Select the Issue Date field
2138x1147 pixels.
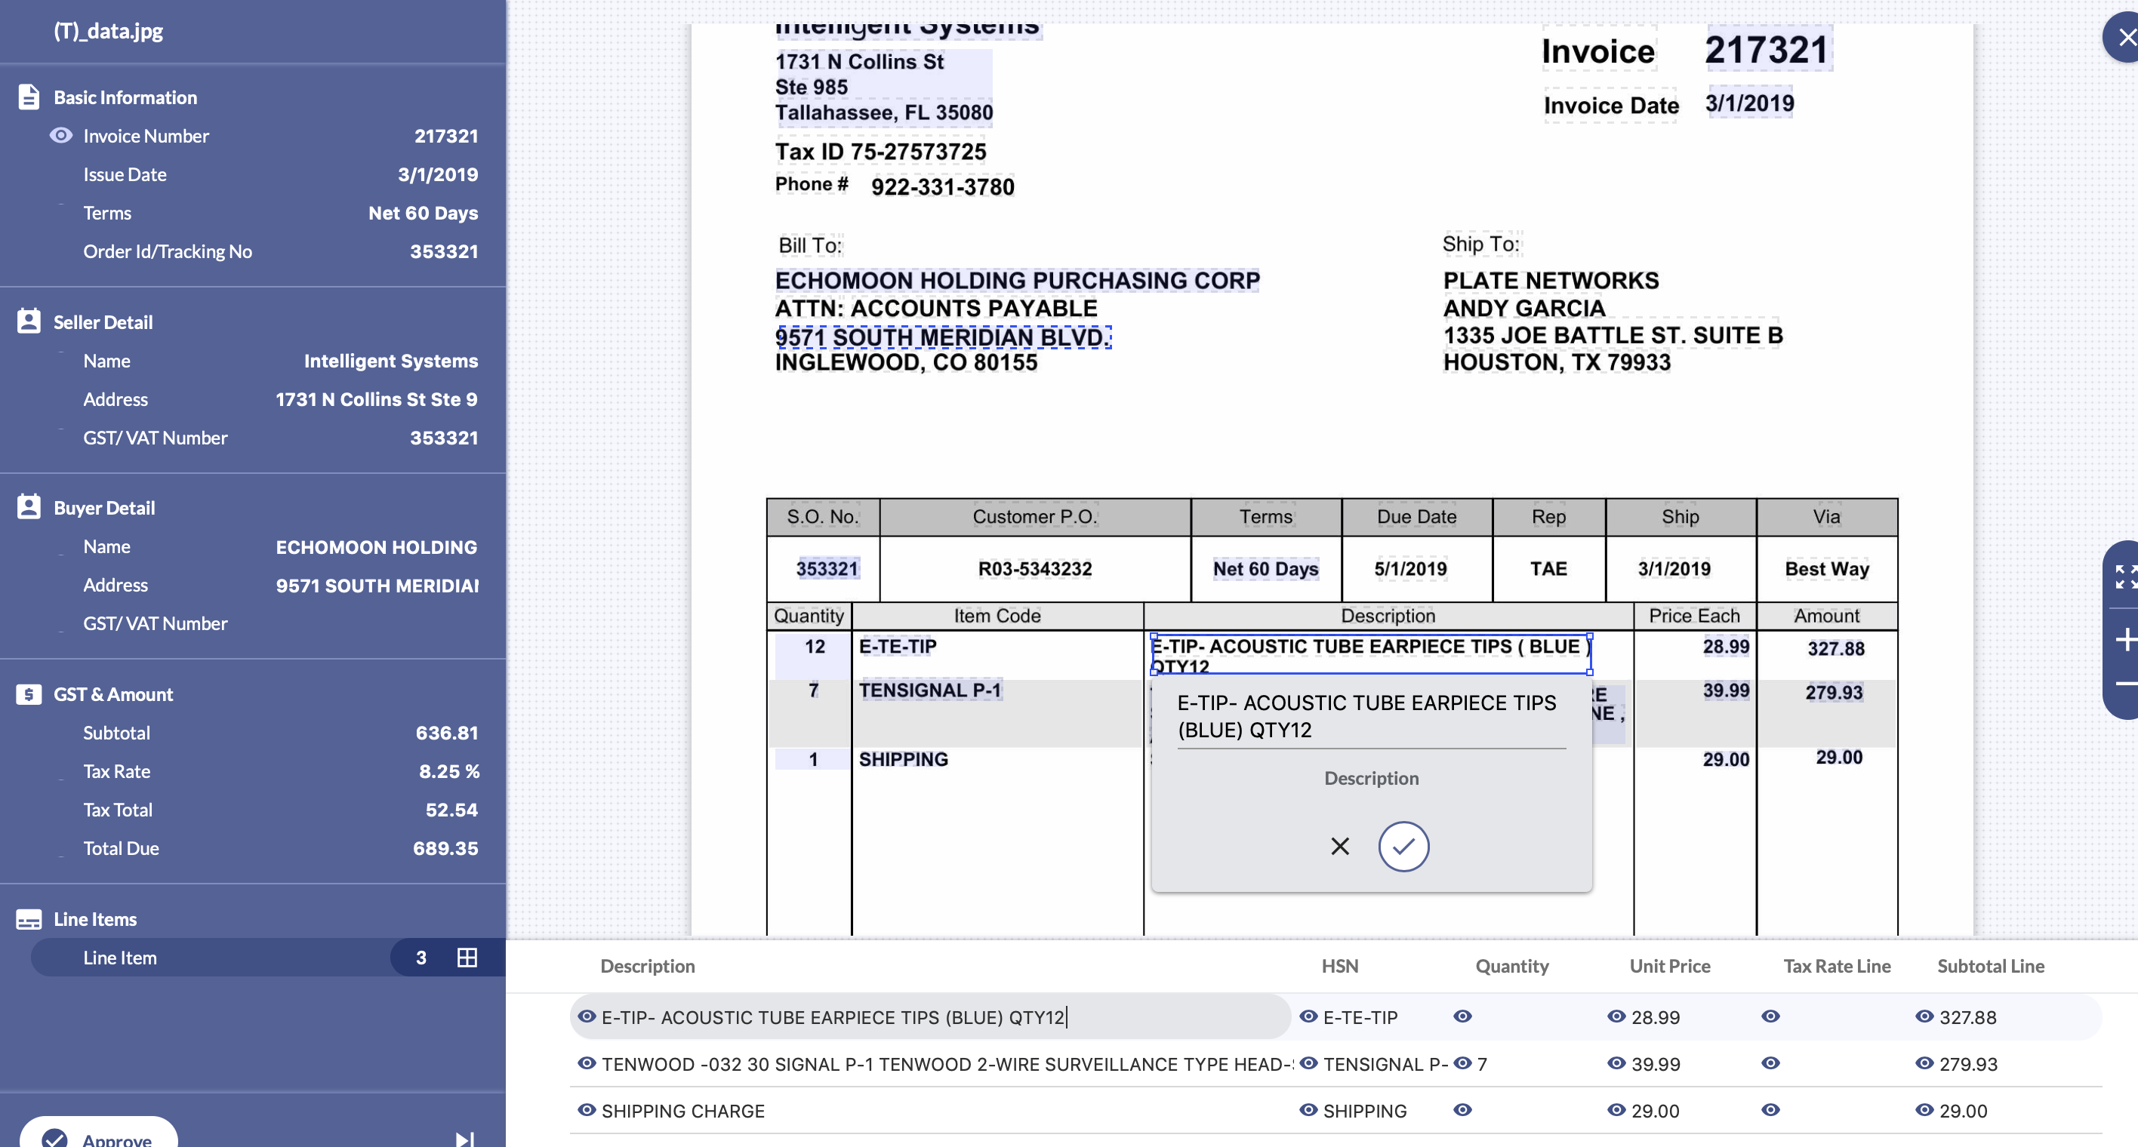pyautogui.click(x=281, y=174)
